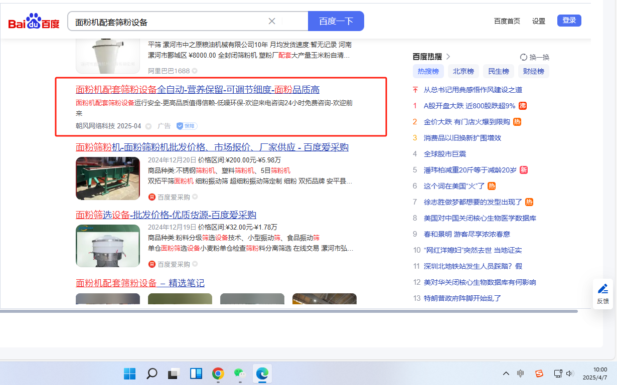The image size is (617, 385).
Task: Open hot search link A股开盘大跌
Action: pyautogui.click(x=469, y=106)
